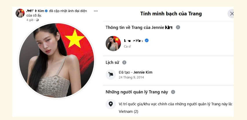Close the Tính minh bạch của Trang dialog
The height and width of the screenshot is (120, 247).
tap(231, 14)
